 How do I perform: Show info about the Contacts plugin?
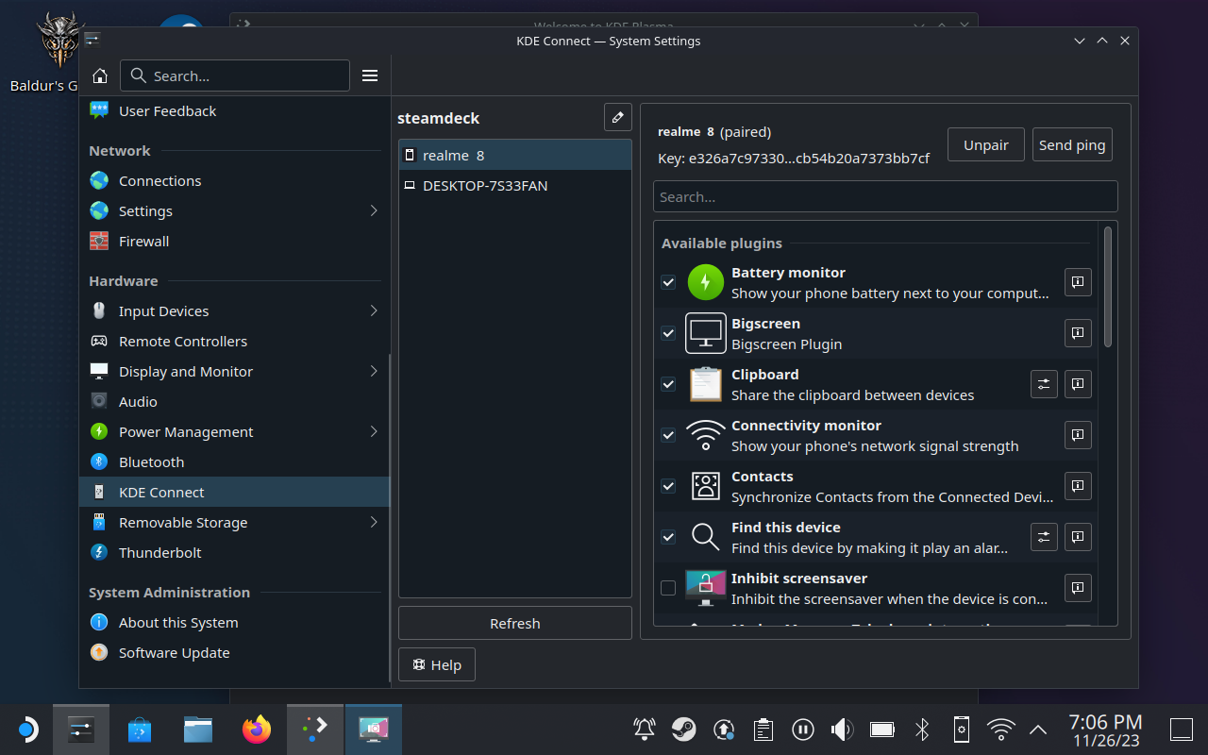tap(1078, 486)
